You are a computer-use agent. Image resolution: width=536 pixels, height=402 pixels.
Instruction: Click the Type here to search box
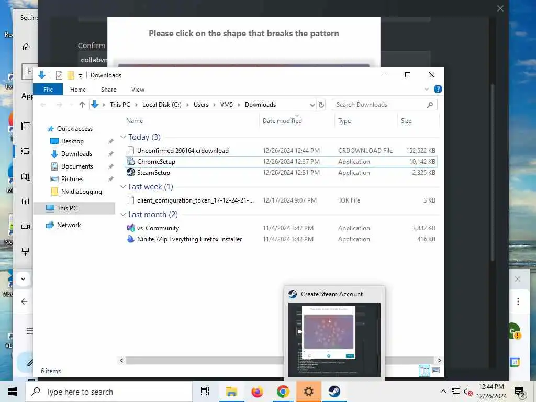[x=109, y=392]
